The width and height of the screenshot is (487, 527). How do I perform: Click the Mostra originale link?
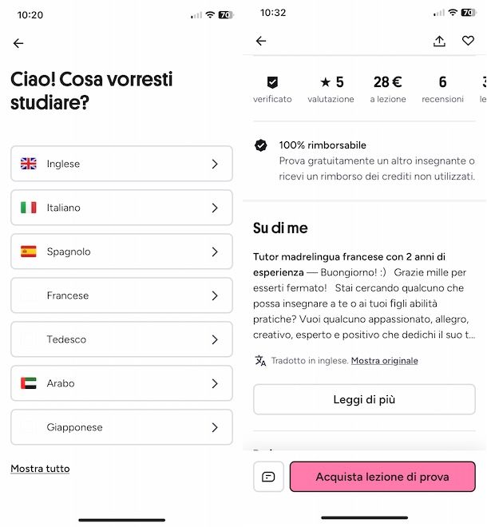(x=385, y=361)
